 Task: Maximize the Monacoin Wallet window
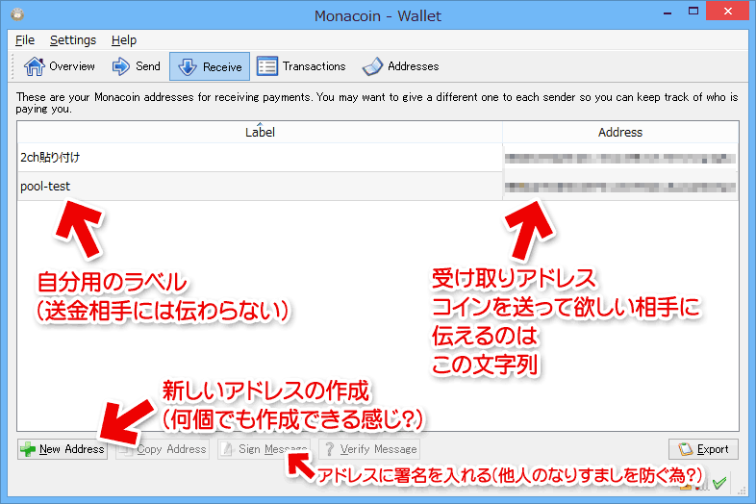point(693,12)
